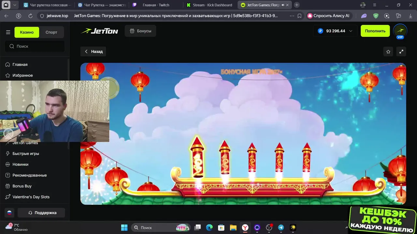Open the VIP profile avatar
This screenshot has width=417, height=234.
tap(400, 31)
